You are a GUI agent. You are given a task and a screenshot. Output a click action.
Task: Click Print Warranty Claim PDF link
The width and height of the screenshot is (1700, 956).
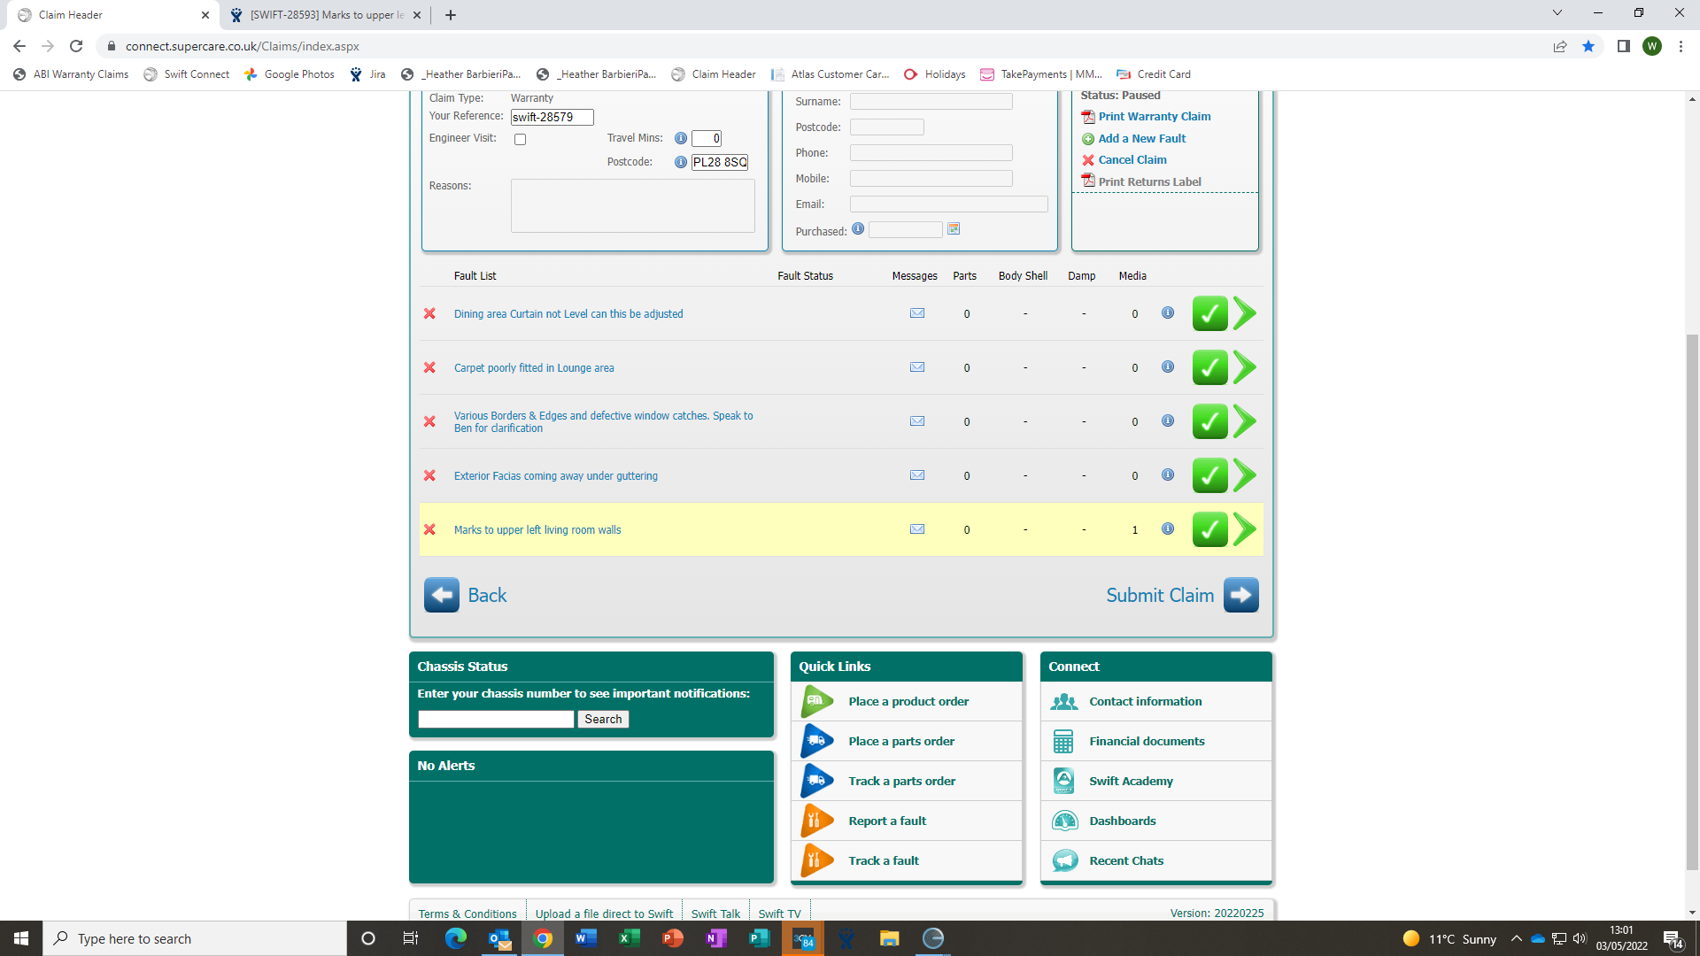pyautogui.click(x=1154, y=117)
